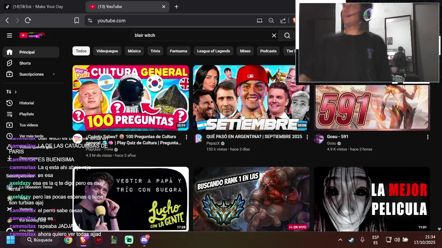
Task: Select the 'Trivia' filter chip
Action: point(155,51)
